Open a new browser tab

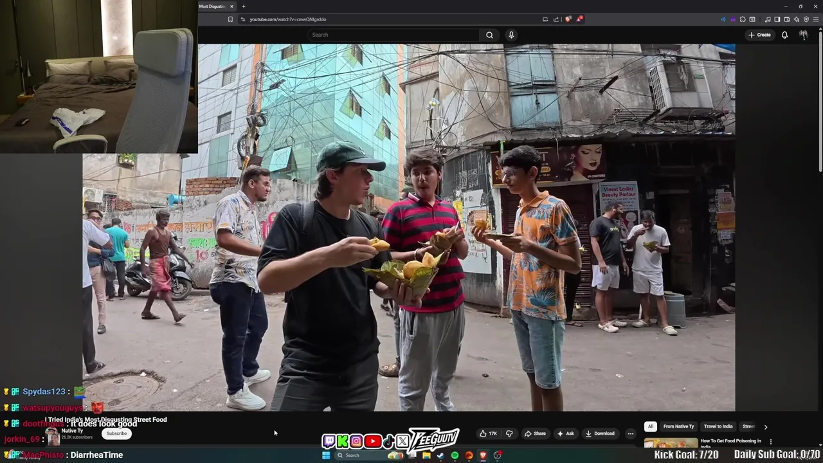243,6
